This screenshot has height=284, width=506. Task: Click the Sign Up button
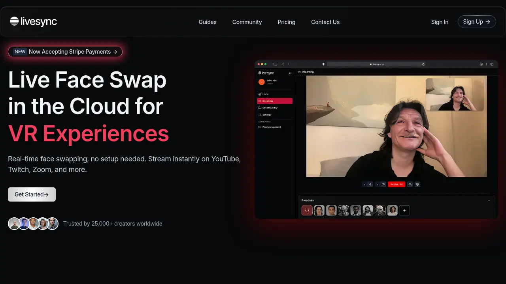(x=477, y=22)
